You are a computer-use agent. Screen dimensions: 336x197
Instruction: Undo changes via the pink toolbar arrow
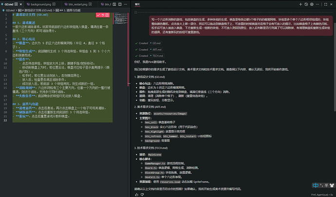tap(103, 15)
